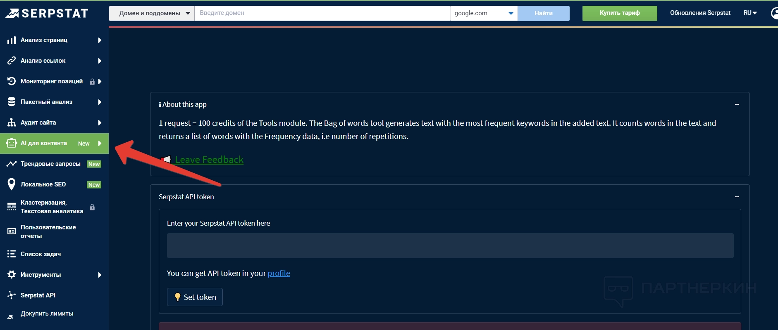The width and height of the screenshot is (778, 330).
Task: Click the sitemap icon beside Аудит сайта
Action: point(12,123)
